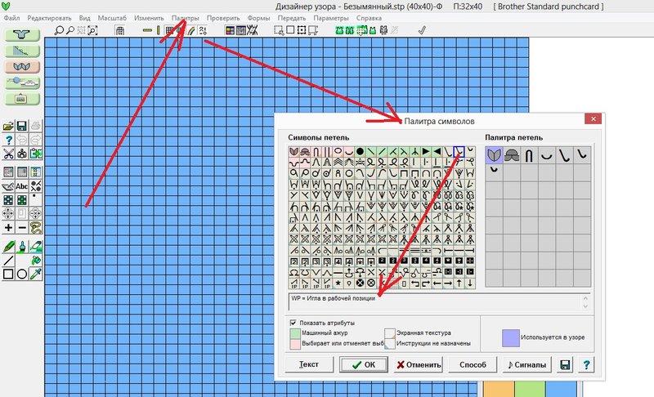Open the Справка menu
Viewport: 654px width, 397px height.
(369, 18)
